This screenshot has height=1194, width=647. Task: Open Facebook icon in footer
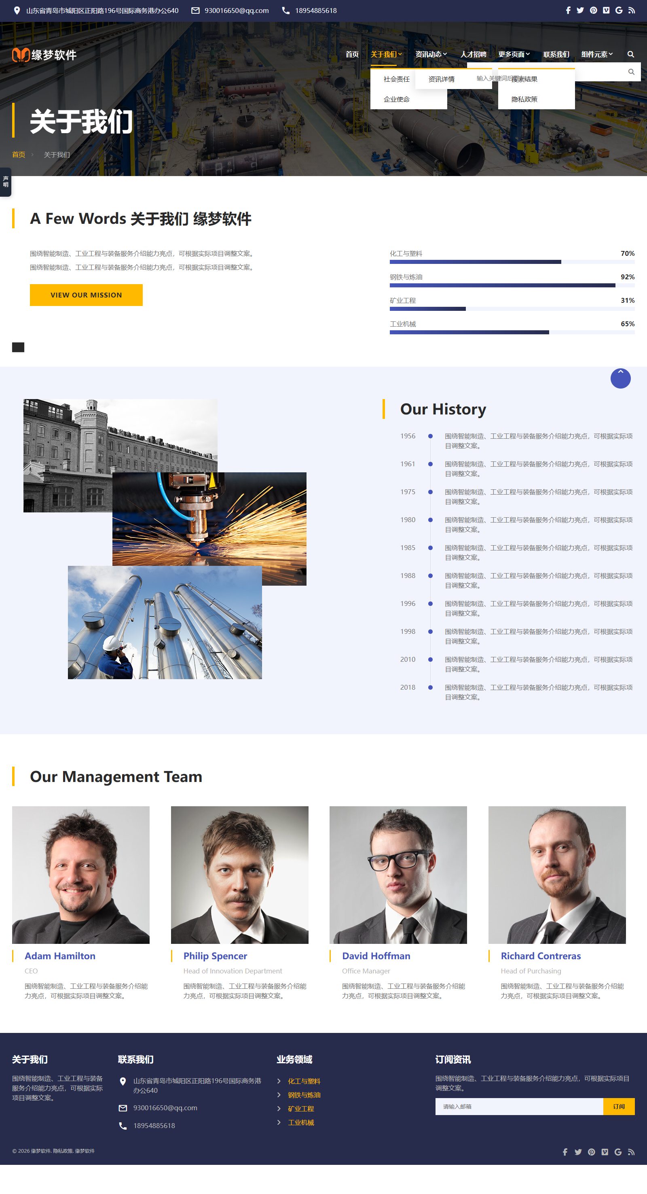pos(565,1152)
